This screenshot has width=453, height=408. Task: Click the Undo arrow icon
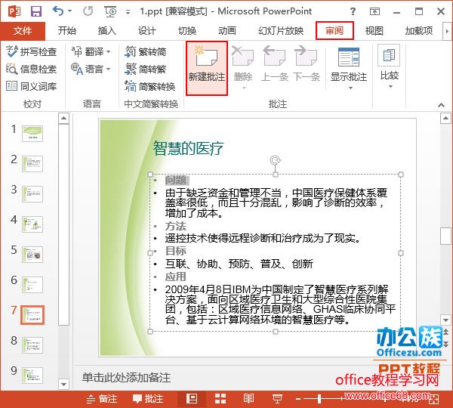58,11
